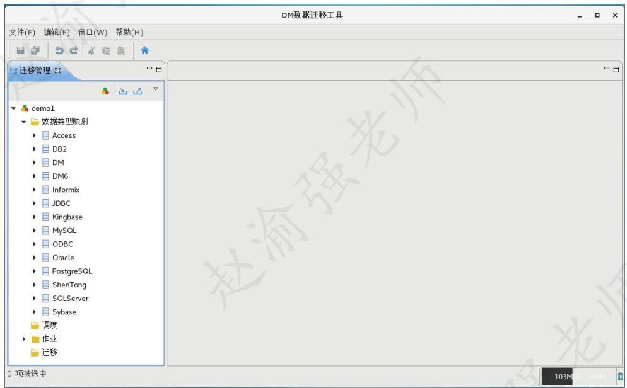
Task: Collapse the 数据类型映射 folder
Action: pos(23,122)
